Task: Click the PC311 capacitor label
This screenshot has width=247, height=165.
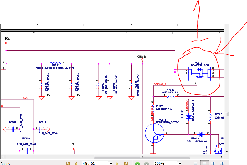Action: pos(42,122)
